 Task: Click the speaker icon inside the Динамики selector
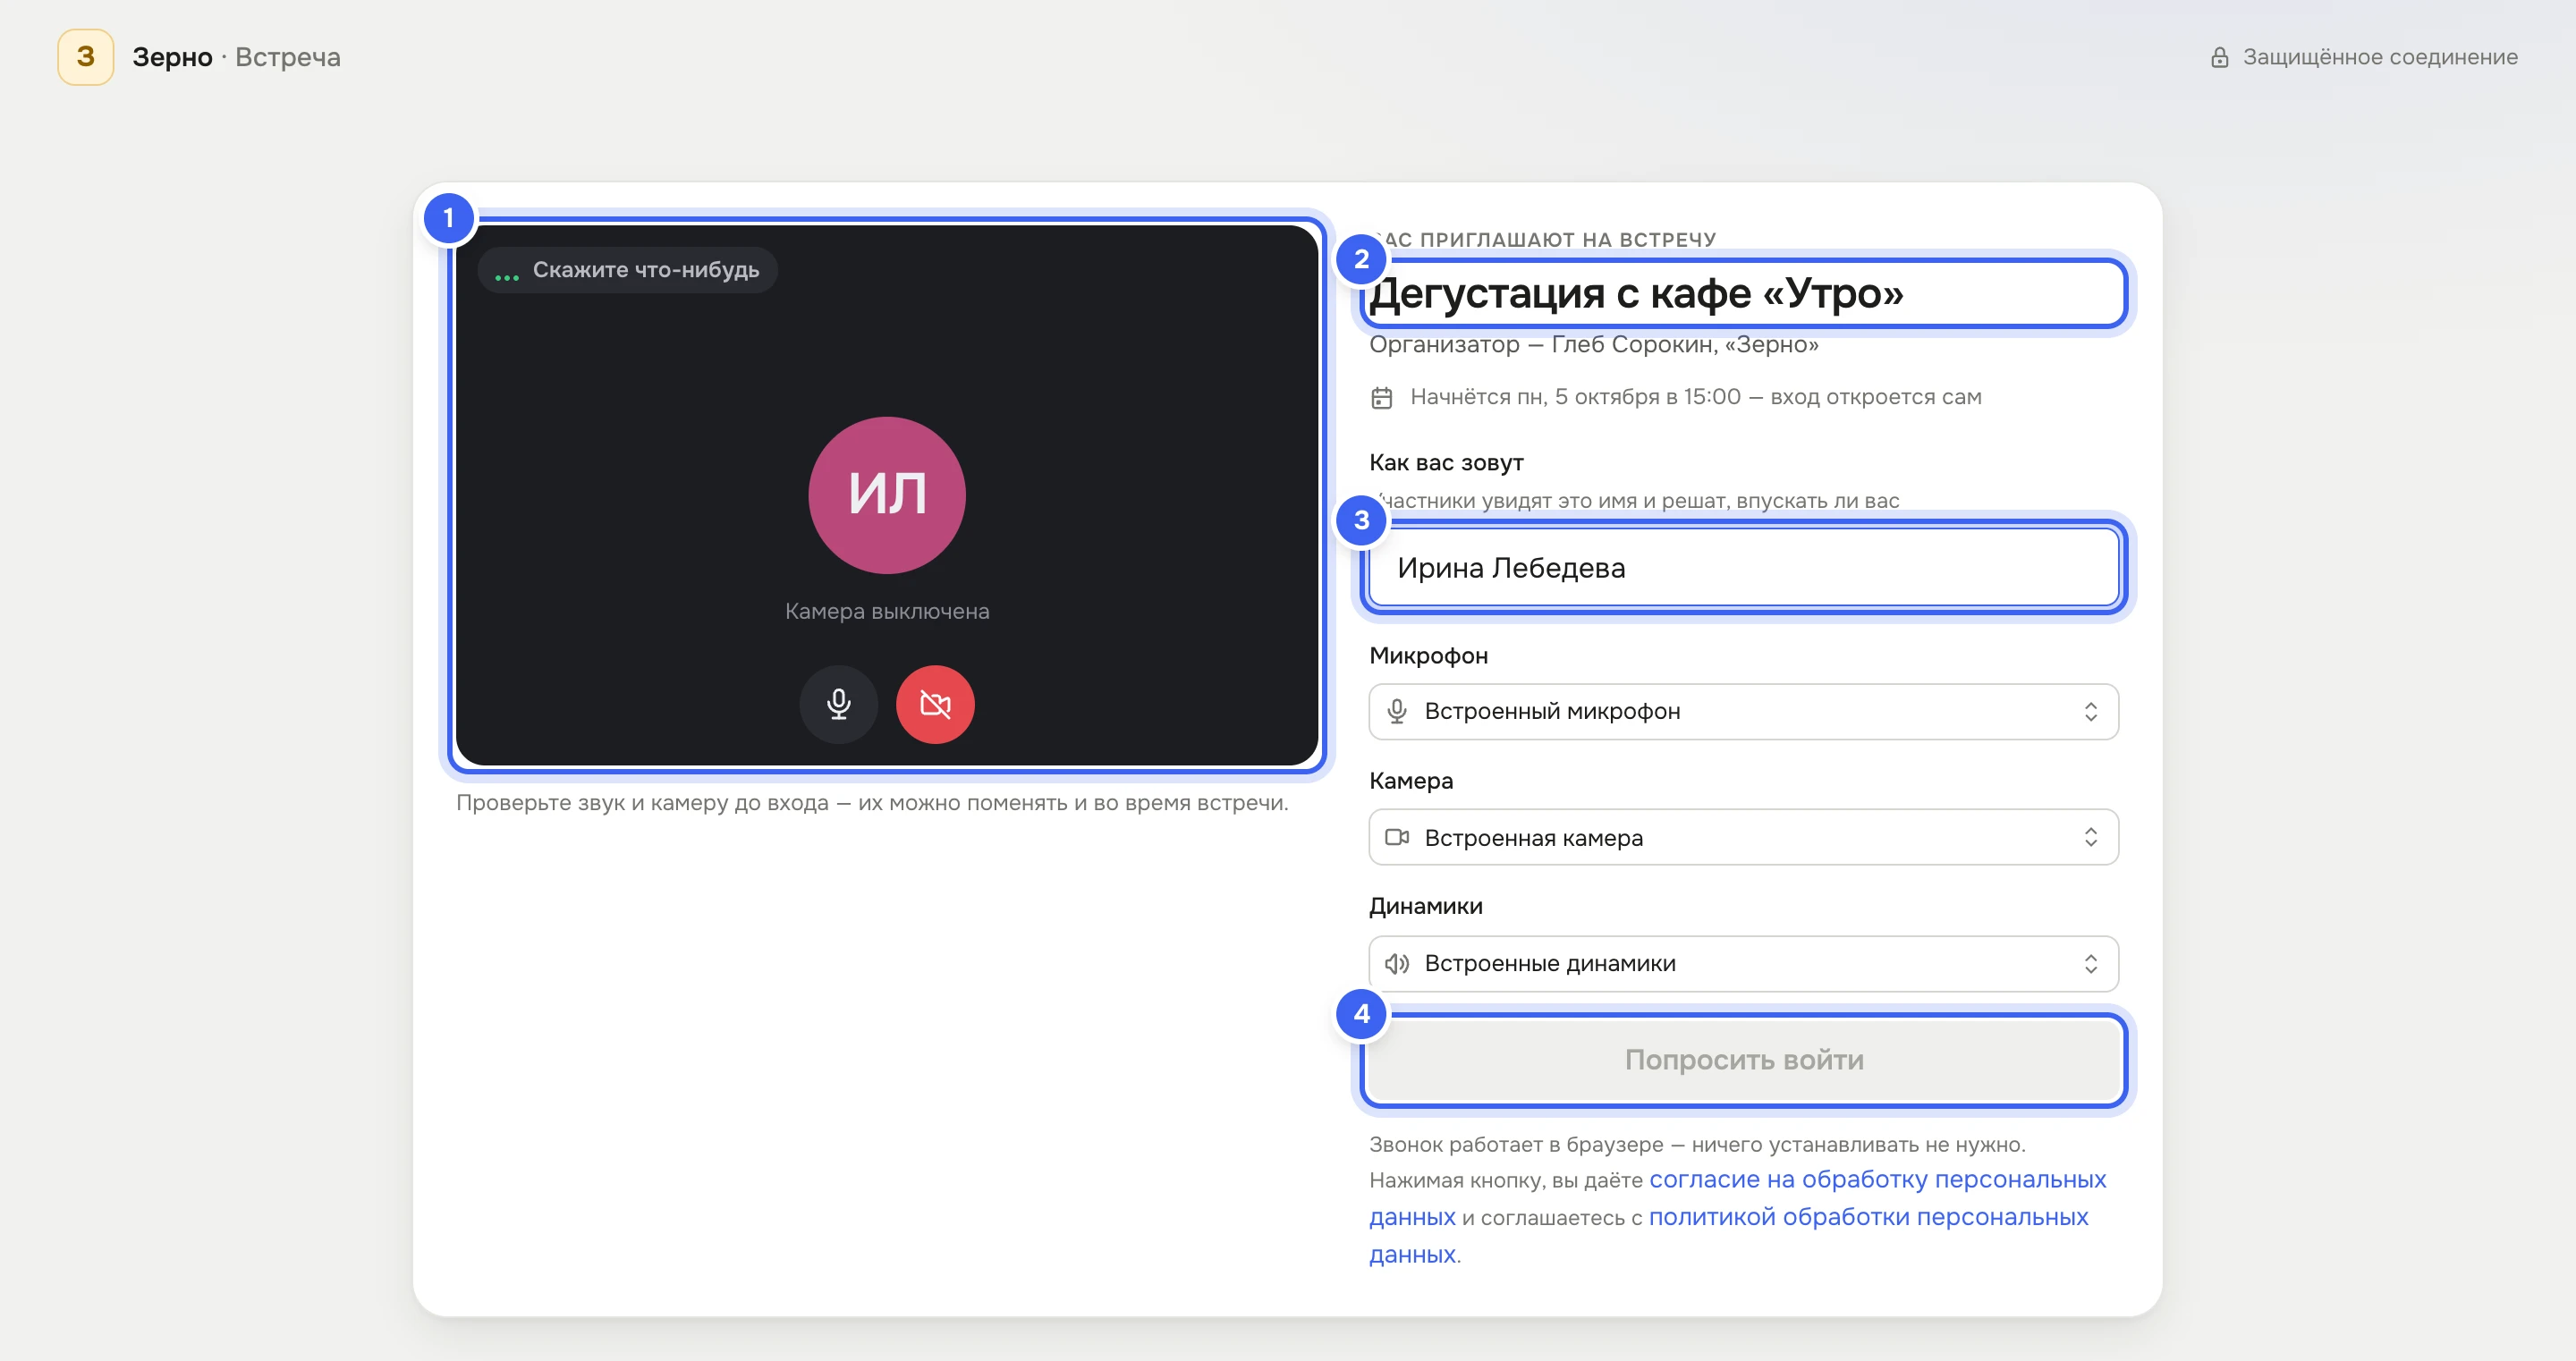pyautogui.click(x=1397, y=964)
